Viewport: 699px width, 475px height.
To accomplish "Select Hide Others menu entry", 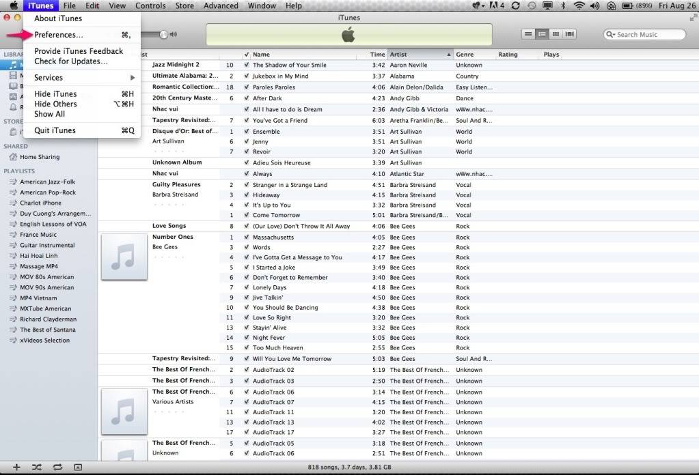I will point(83,104).
